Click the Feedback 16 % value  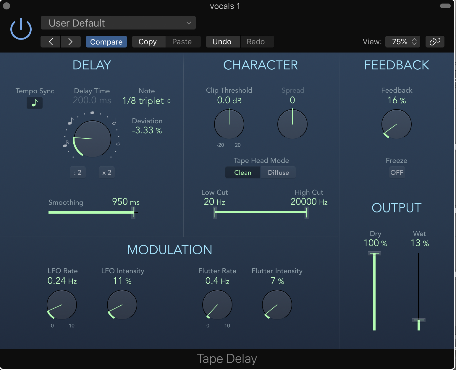click(x=397, y=100)
